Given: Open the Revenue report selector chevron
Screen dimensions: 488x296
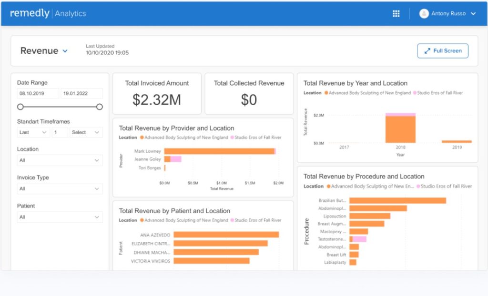Looking at the screenshot, I should pyautogui.click(x=64, y=50).
